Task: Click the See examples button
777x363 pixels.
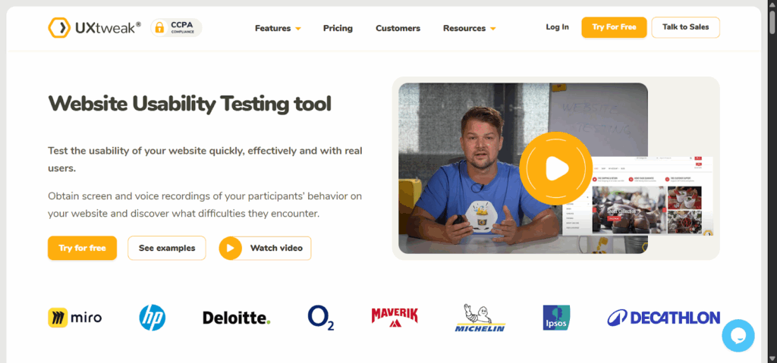Action: point(167,248)
